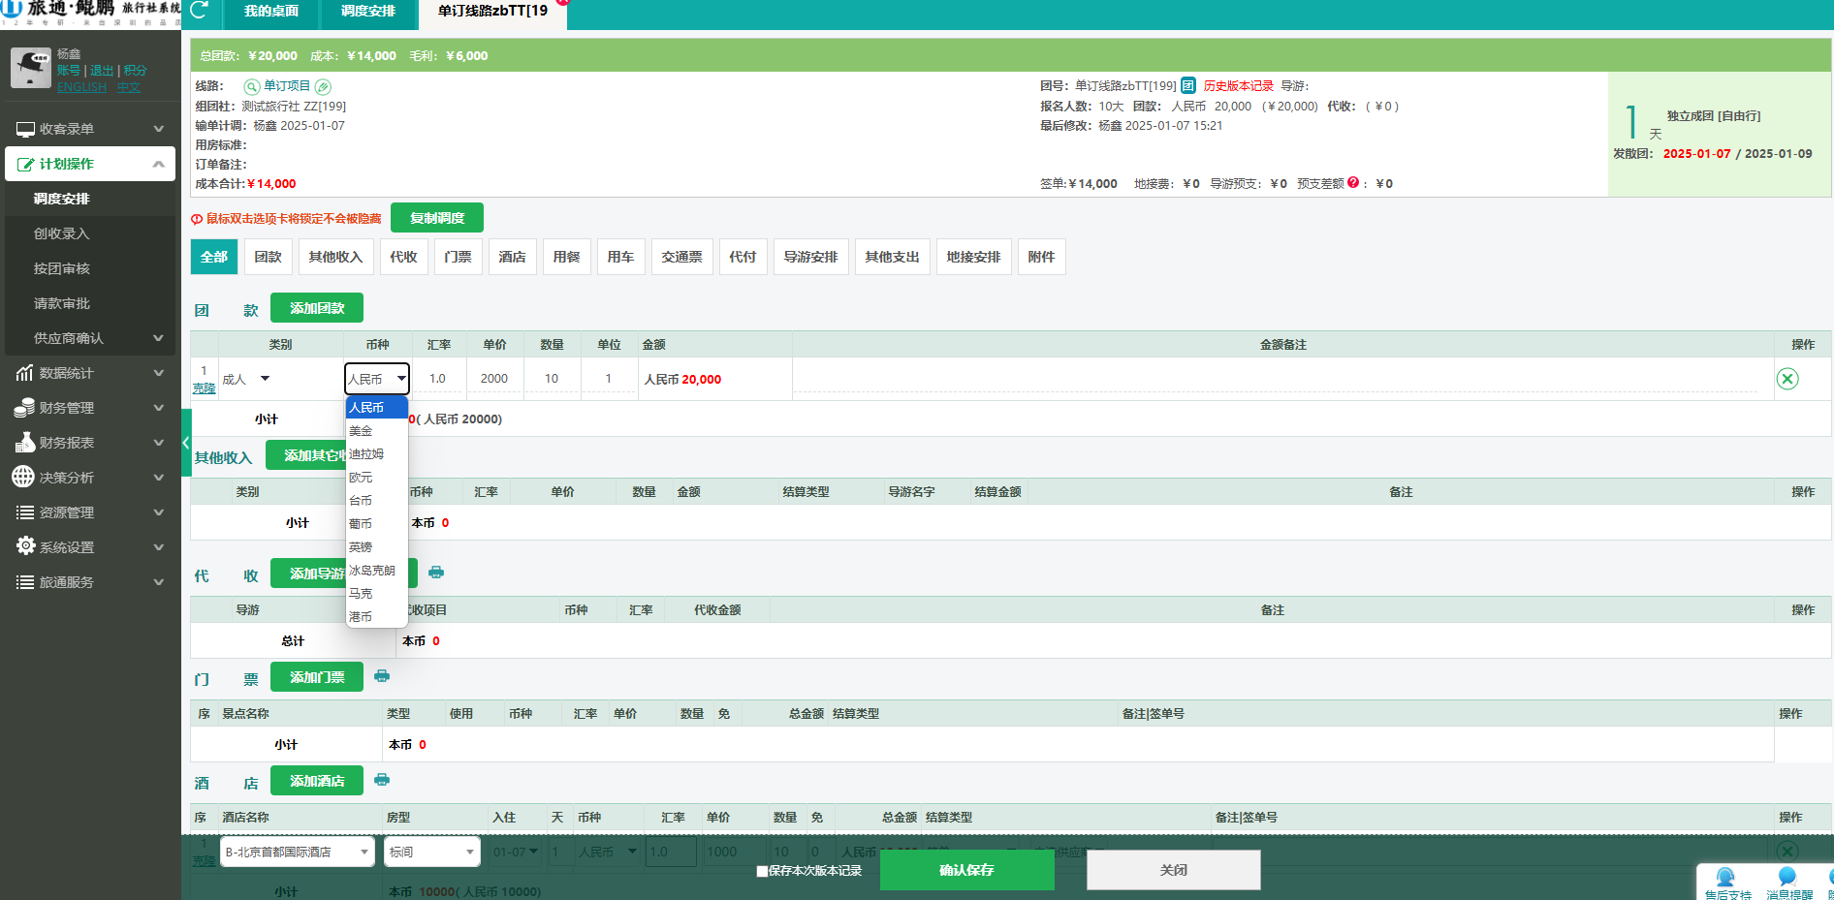Image resolution: width=1834 pixels, height=900 pixels.
Task: Click the 确认保存 button
Action: pyautogui.click(x=966, y=870)
